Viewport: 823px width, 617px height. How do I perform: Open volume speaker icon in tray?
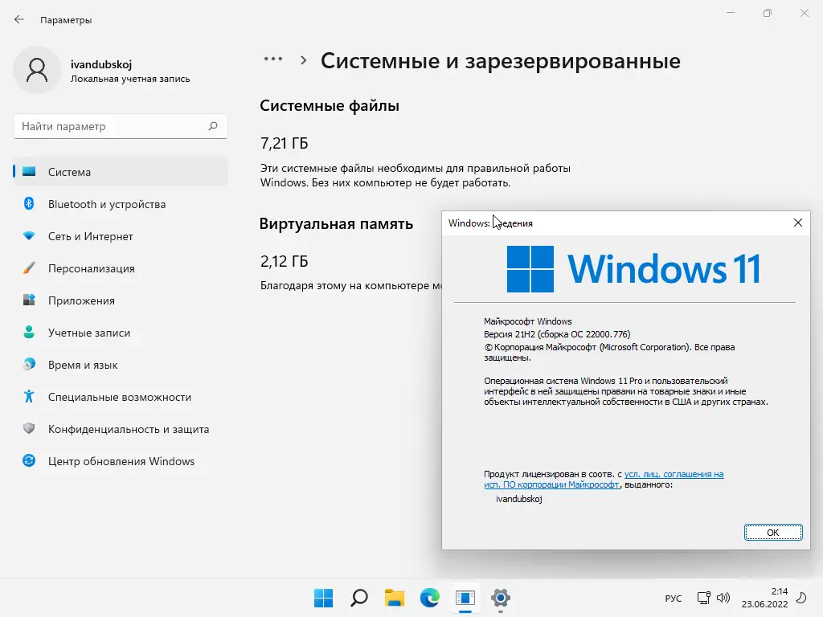click(723, 598)
